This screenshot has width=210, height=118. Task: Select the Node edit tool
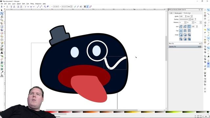(x=2, y=13)
